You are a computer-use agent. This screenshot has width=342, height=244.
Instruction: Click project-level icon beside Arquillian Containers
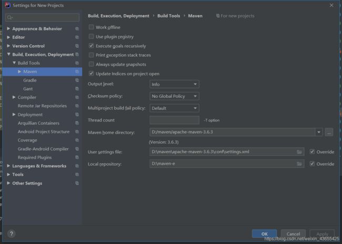[x=77, y=123]
